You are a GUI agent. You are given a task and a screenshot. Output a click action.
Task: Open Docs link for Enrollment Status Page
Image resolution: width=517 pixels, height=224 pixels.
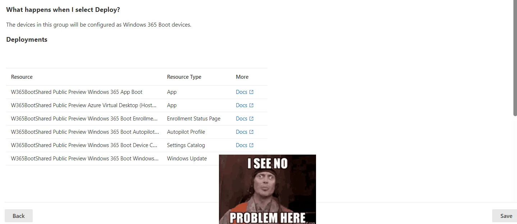pyautogui.click(x=241, y=119)
